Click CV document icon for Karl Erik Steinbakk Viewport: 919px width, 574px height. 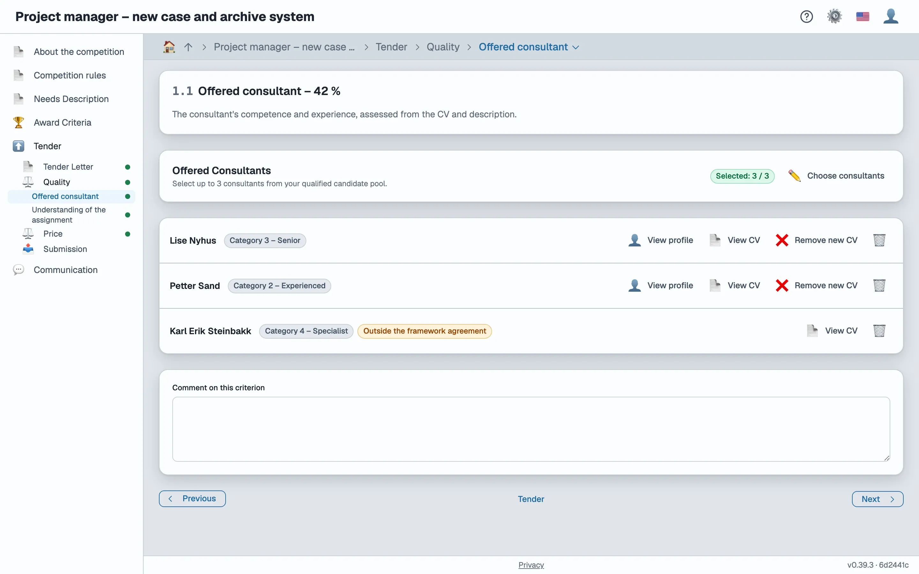point(812,331)
